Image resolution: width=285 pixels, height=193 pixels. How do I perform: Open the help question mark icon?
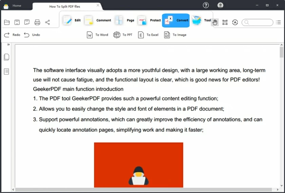[206, 5]
